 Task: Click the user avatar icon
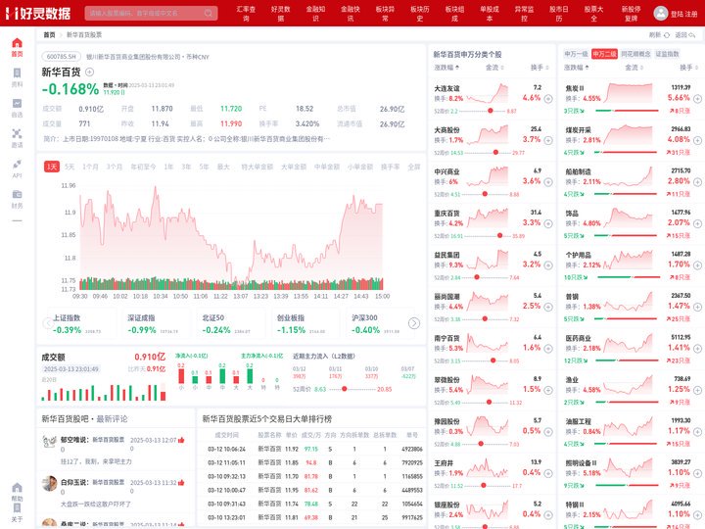coord(661,13)
